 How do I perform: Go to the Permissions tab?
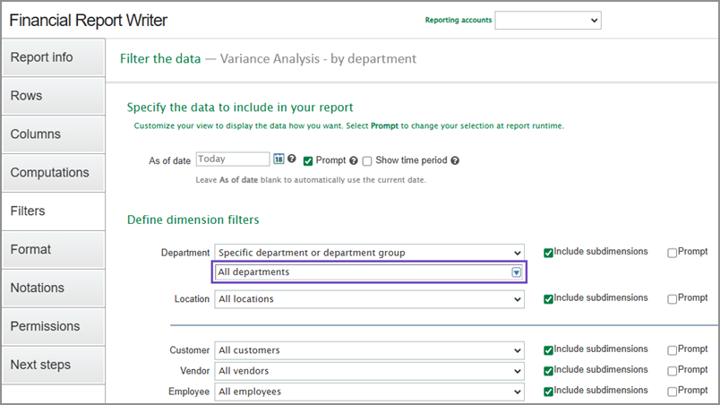click(53, 326)
